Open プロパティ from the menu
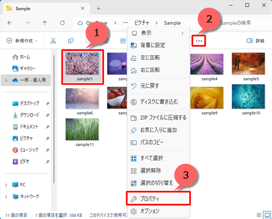The image size is (272, 219). click(x=158, y=198)
